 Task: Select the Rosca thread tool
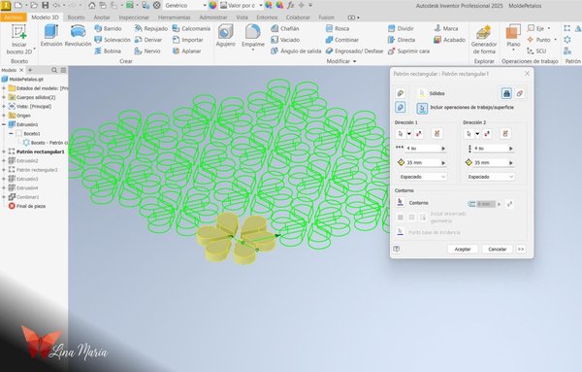[x=338, y=28]
